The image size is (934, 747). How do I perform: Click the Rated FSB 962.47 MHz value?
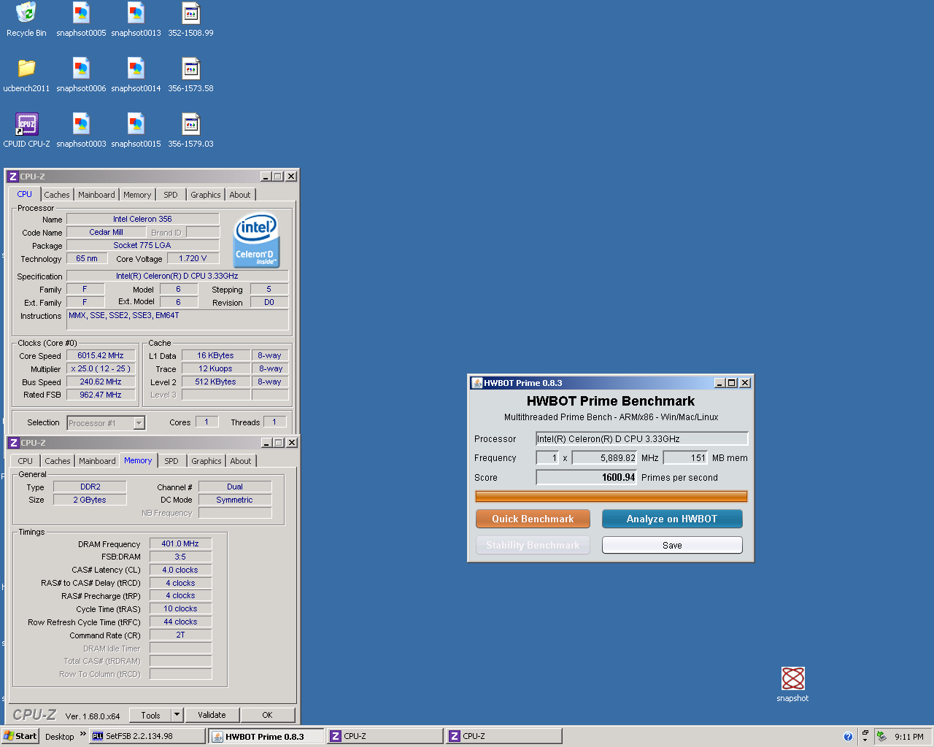point(101,395)
